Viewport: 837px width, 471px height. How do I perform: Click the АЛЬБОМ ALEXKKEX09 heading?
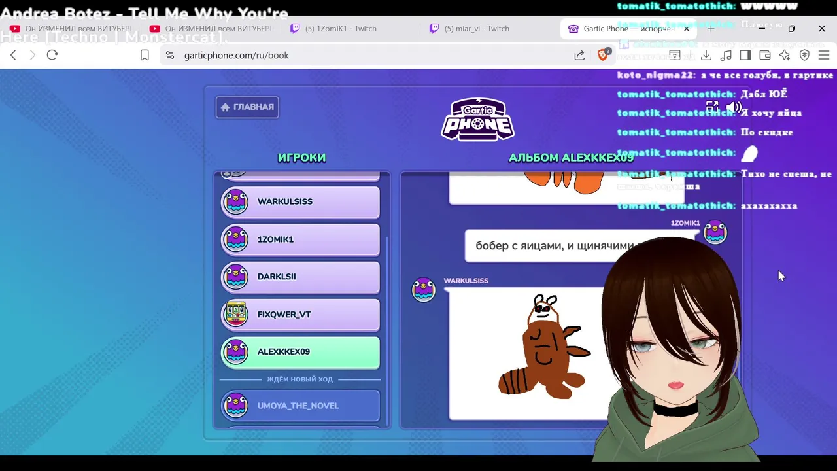[571, 158]
